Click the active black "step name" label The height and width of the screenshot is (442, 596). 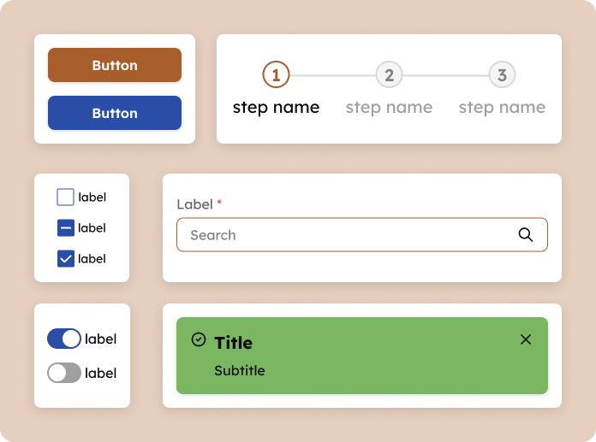pyautogui.click(x=276, y=108)
